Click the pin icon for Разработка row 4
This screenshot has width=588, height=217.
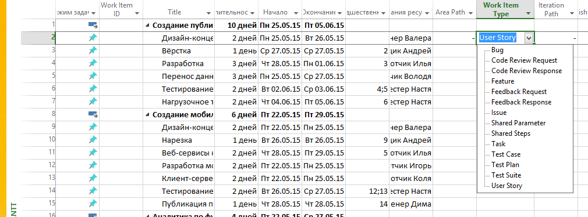[x=93, y=63]
